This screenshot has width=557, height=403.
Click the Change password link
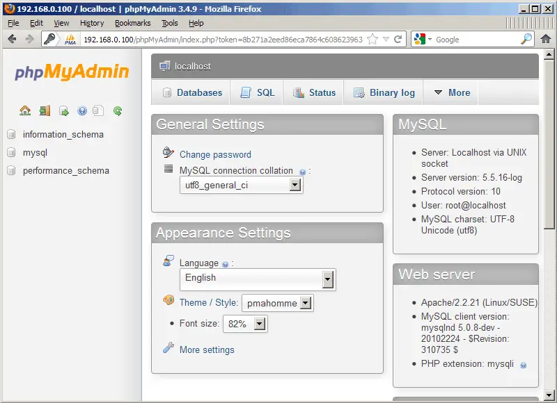point(215,154)
